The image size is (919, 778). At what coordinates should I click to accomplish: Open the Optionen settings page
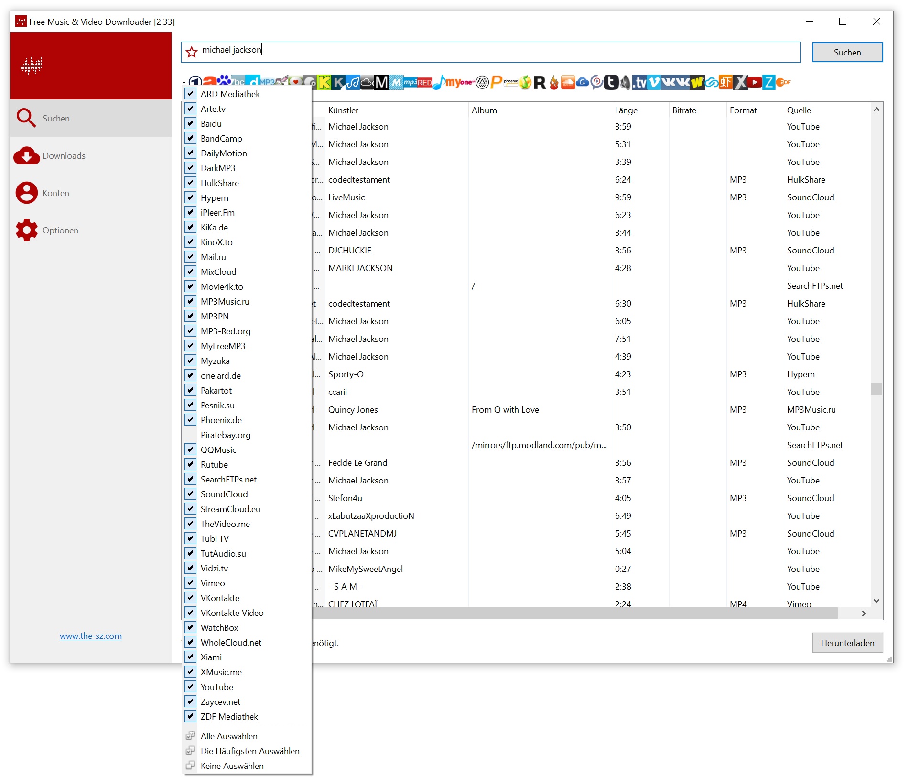tap(91, 230)
